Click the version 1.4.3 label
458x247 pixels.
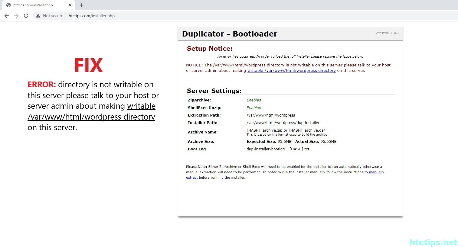click(387, 33)
